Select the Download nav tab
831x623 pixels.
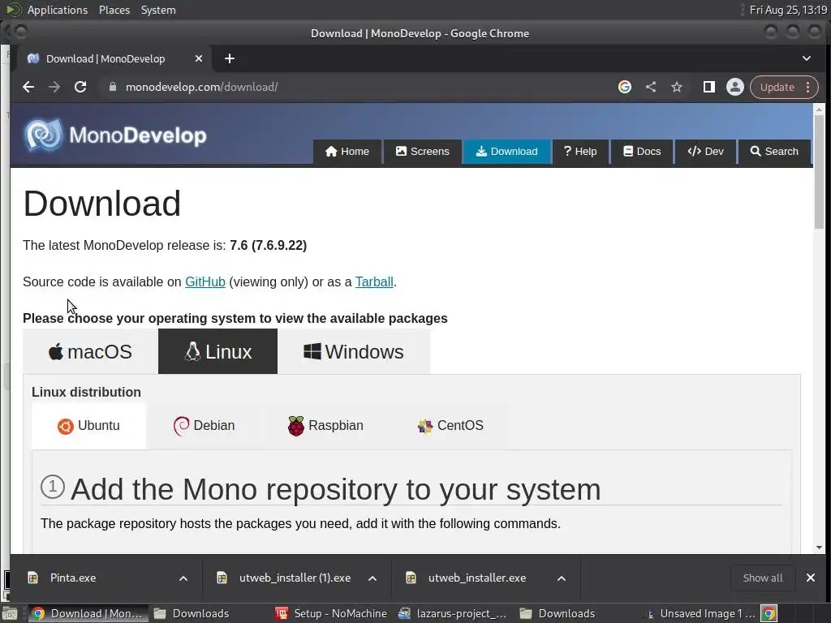[x=506, y=152]
